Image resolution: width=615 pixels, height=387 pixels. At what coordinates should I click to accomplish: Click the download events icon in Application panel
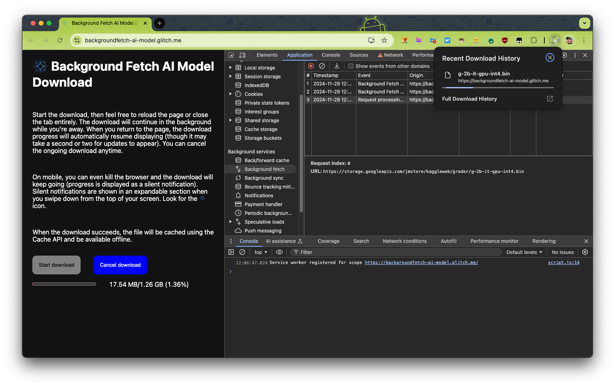tap(337, 66)
